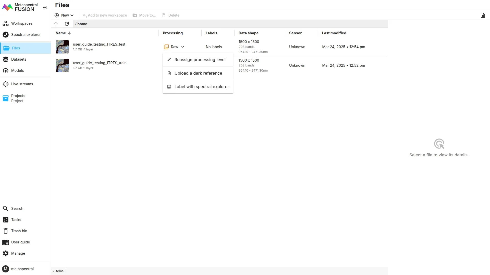
Task: Go to Live streams page
Action: 22,84
